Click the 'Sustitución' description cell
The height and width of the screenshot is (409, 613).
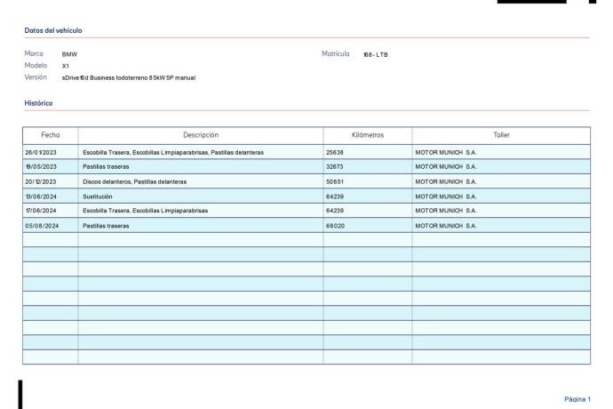click(x=100, y=196)
